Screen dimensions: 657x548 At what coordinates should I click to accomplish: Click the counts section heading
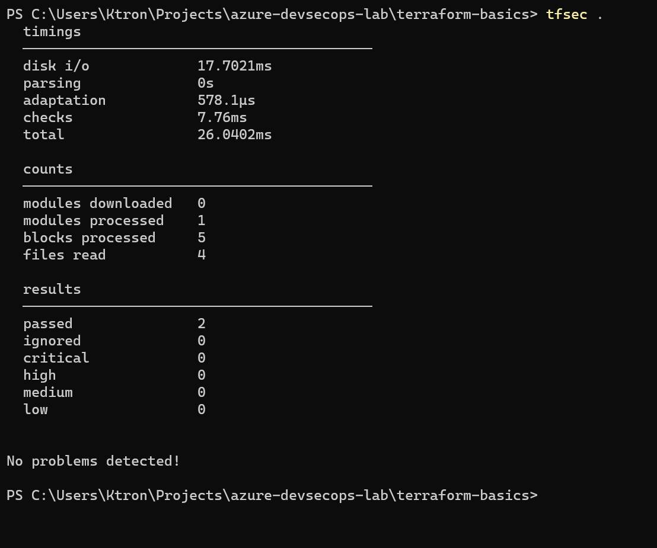click(x=48, y=169)
